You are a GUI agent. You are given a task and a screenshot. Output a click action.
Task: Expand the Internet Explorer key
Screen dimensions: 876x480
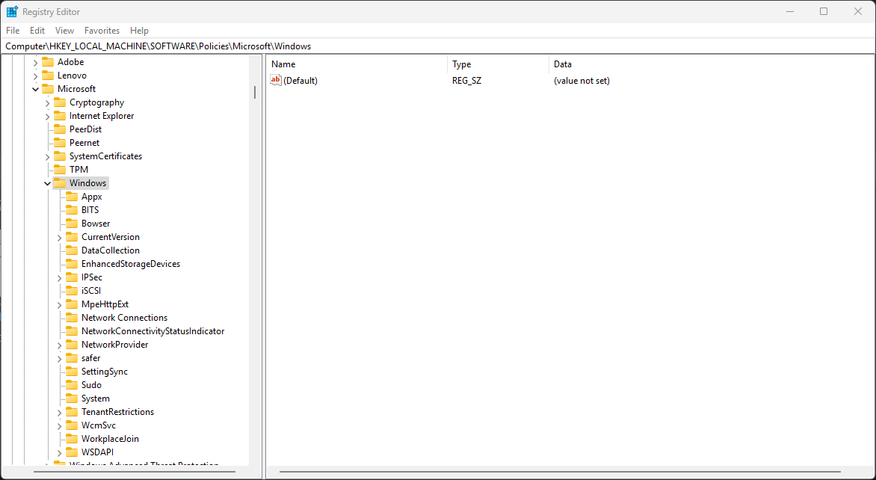click(x=47, y=116)
